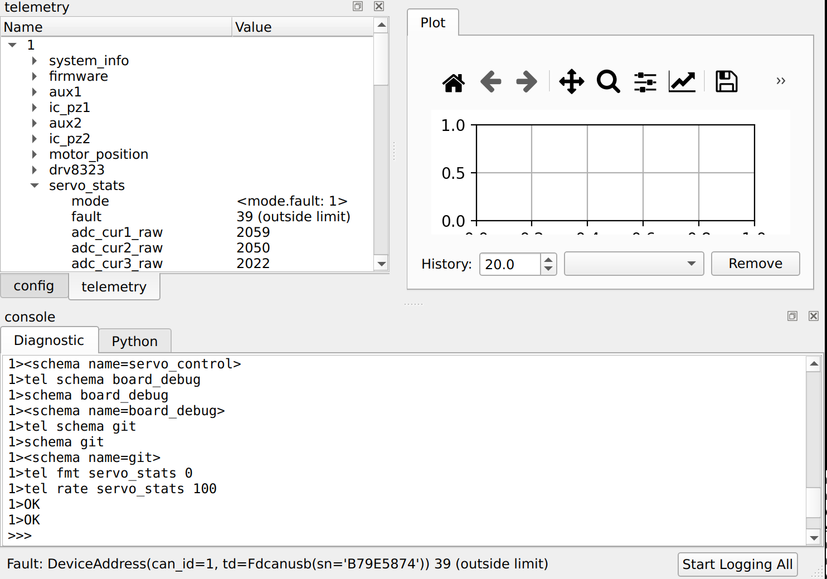Image resolution: width=827 pixels, height=579 pixels.
Task: Expand the system_info tree node
Action: pos(35,61)
